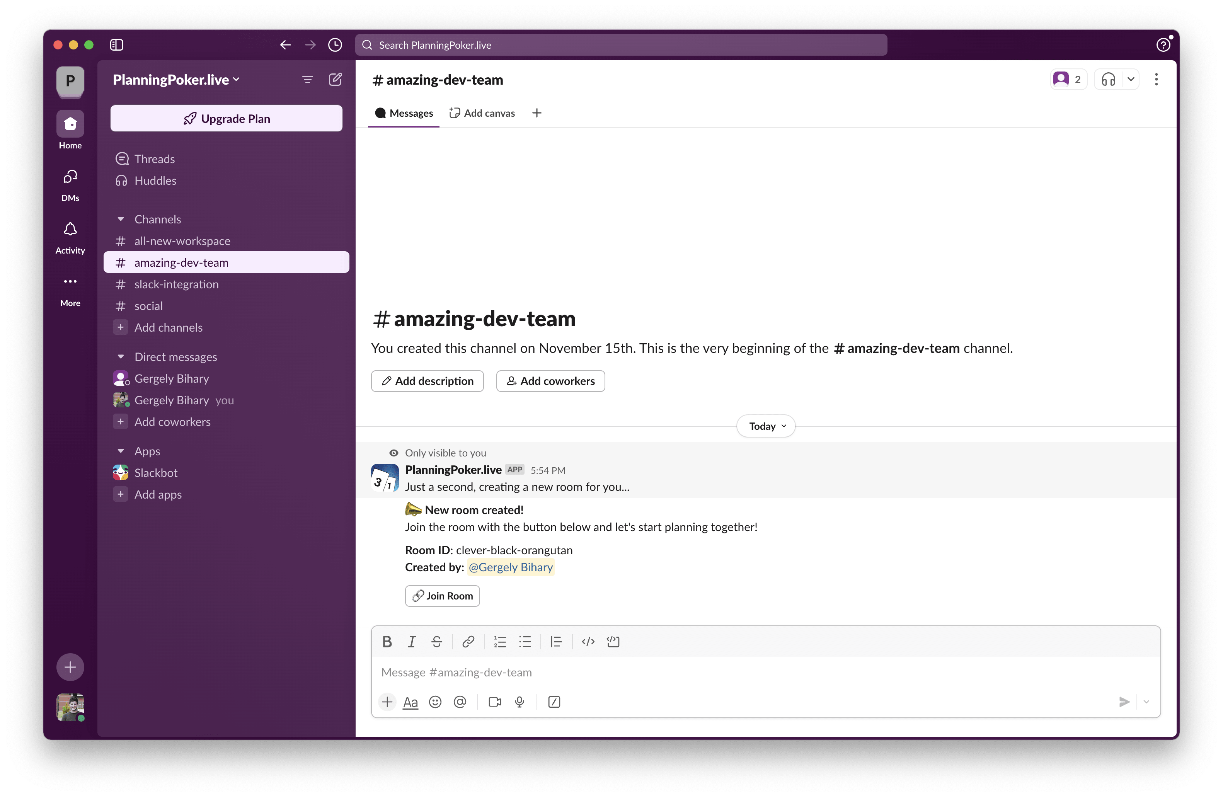Record an audio clip

pyautogui.click(x=520, y=702)
